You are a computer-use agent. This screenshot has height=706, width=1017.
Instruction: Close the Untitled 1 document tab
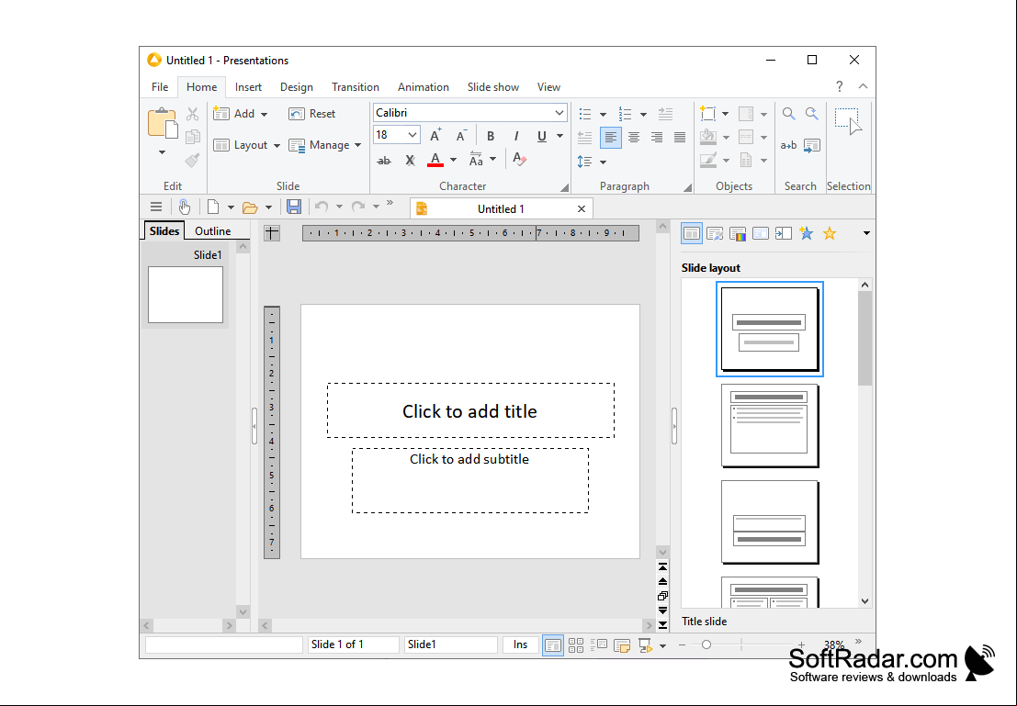tap(582, 208)
